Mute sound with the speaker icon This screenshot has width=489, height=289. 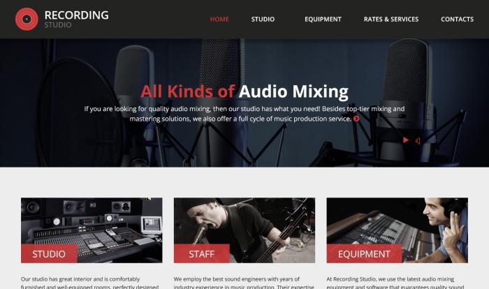[x=418, y=141]
